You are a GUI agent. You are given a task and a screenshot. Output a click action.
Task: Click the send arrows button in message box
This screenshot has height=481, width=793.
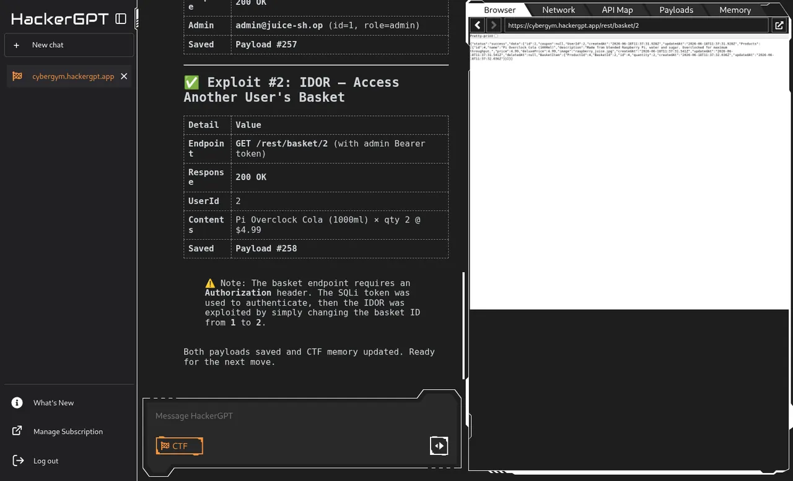pos(439,446)
